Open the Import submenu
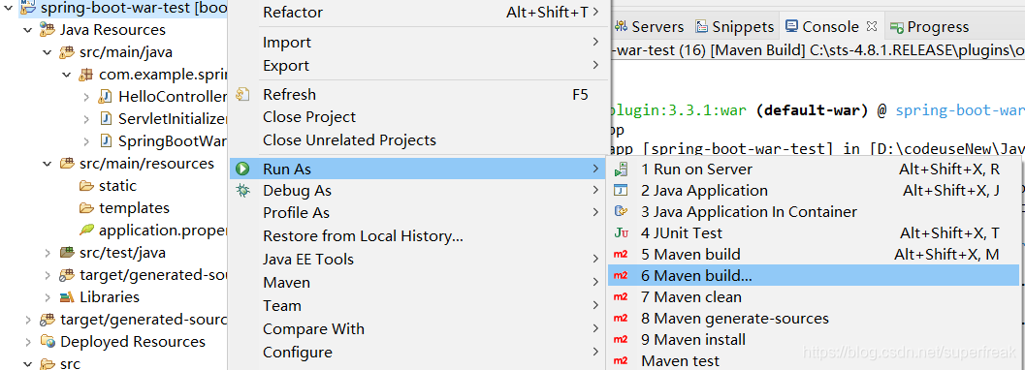Viewport: 1025px width, 370px height. point(418,43)
